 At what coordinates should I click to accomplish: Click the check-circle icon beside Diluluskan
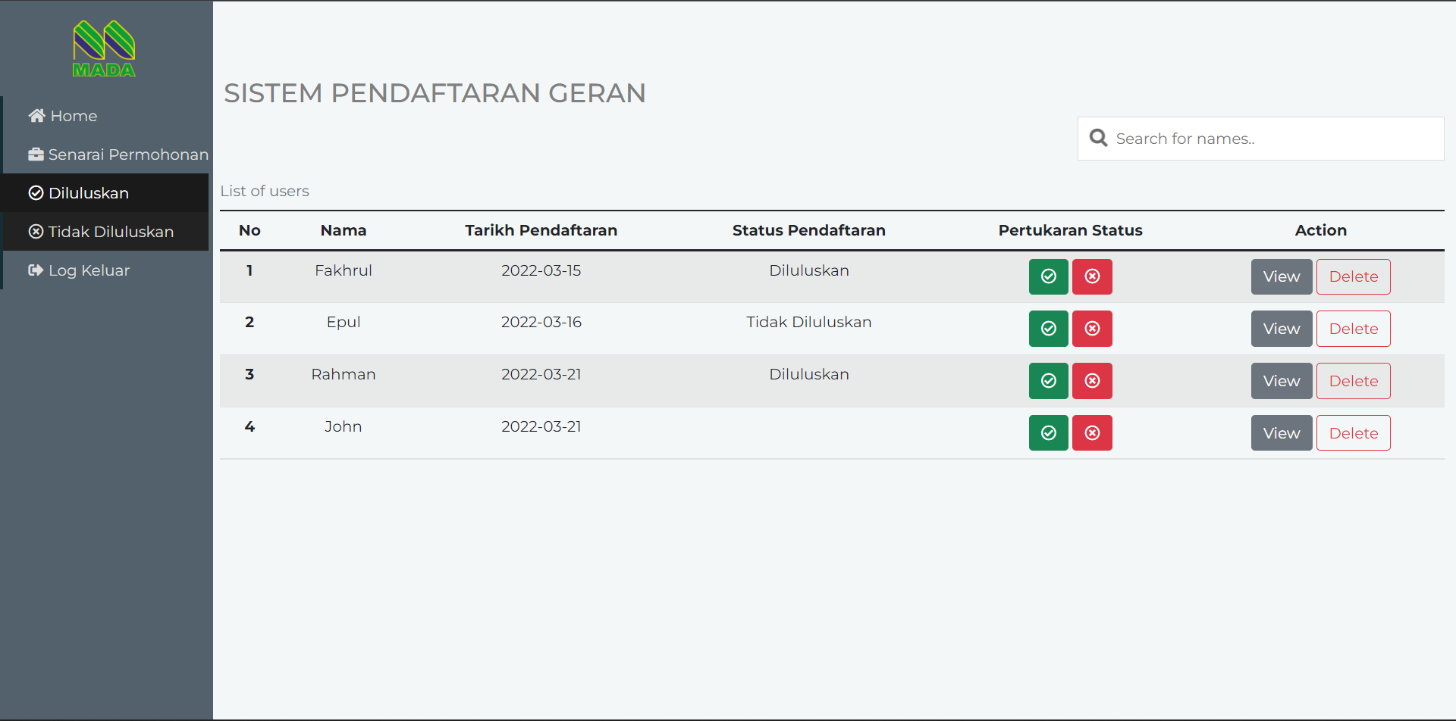point(36,193)
